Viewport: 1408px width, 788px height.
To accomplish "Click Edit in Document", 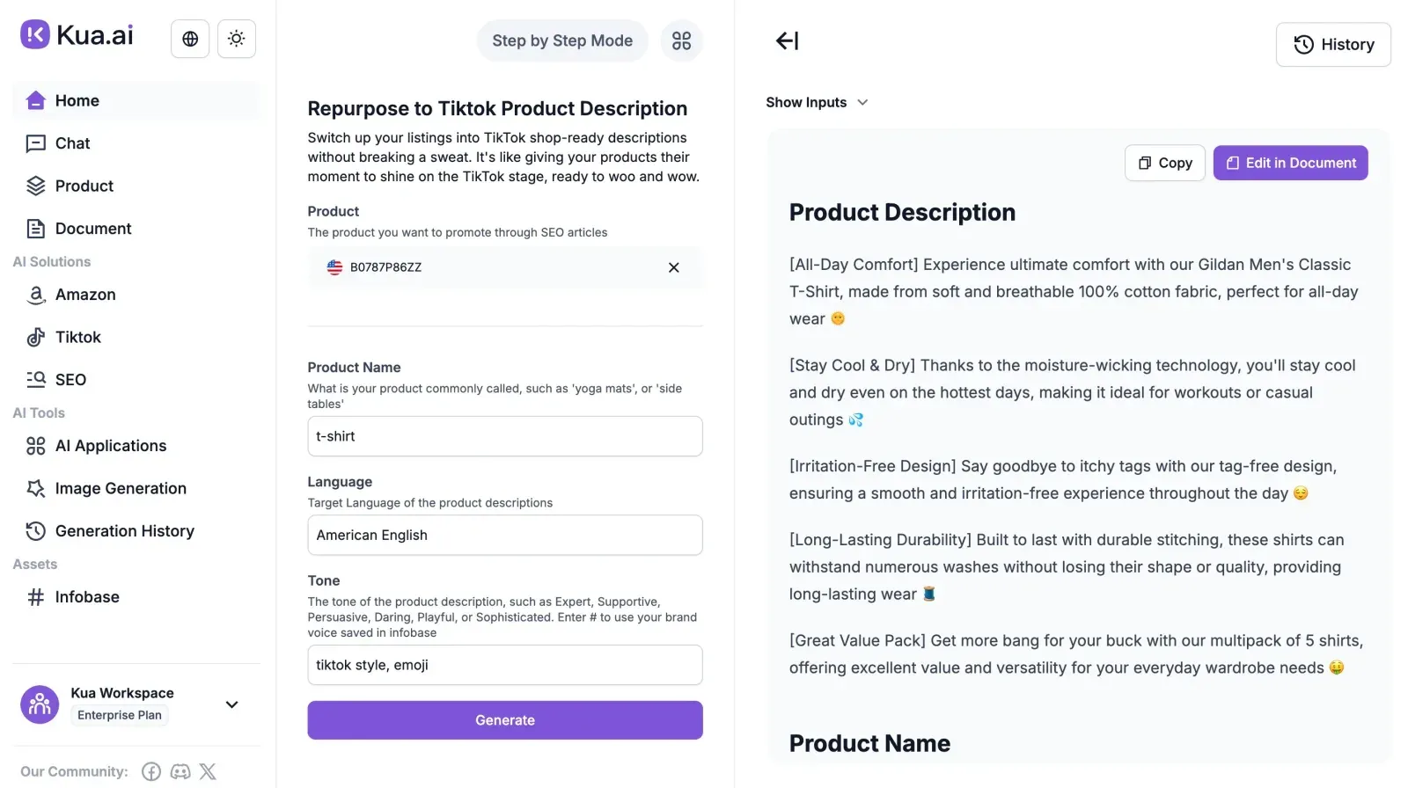I will pyautogui.click(x=1290, y=163).
